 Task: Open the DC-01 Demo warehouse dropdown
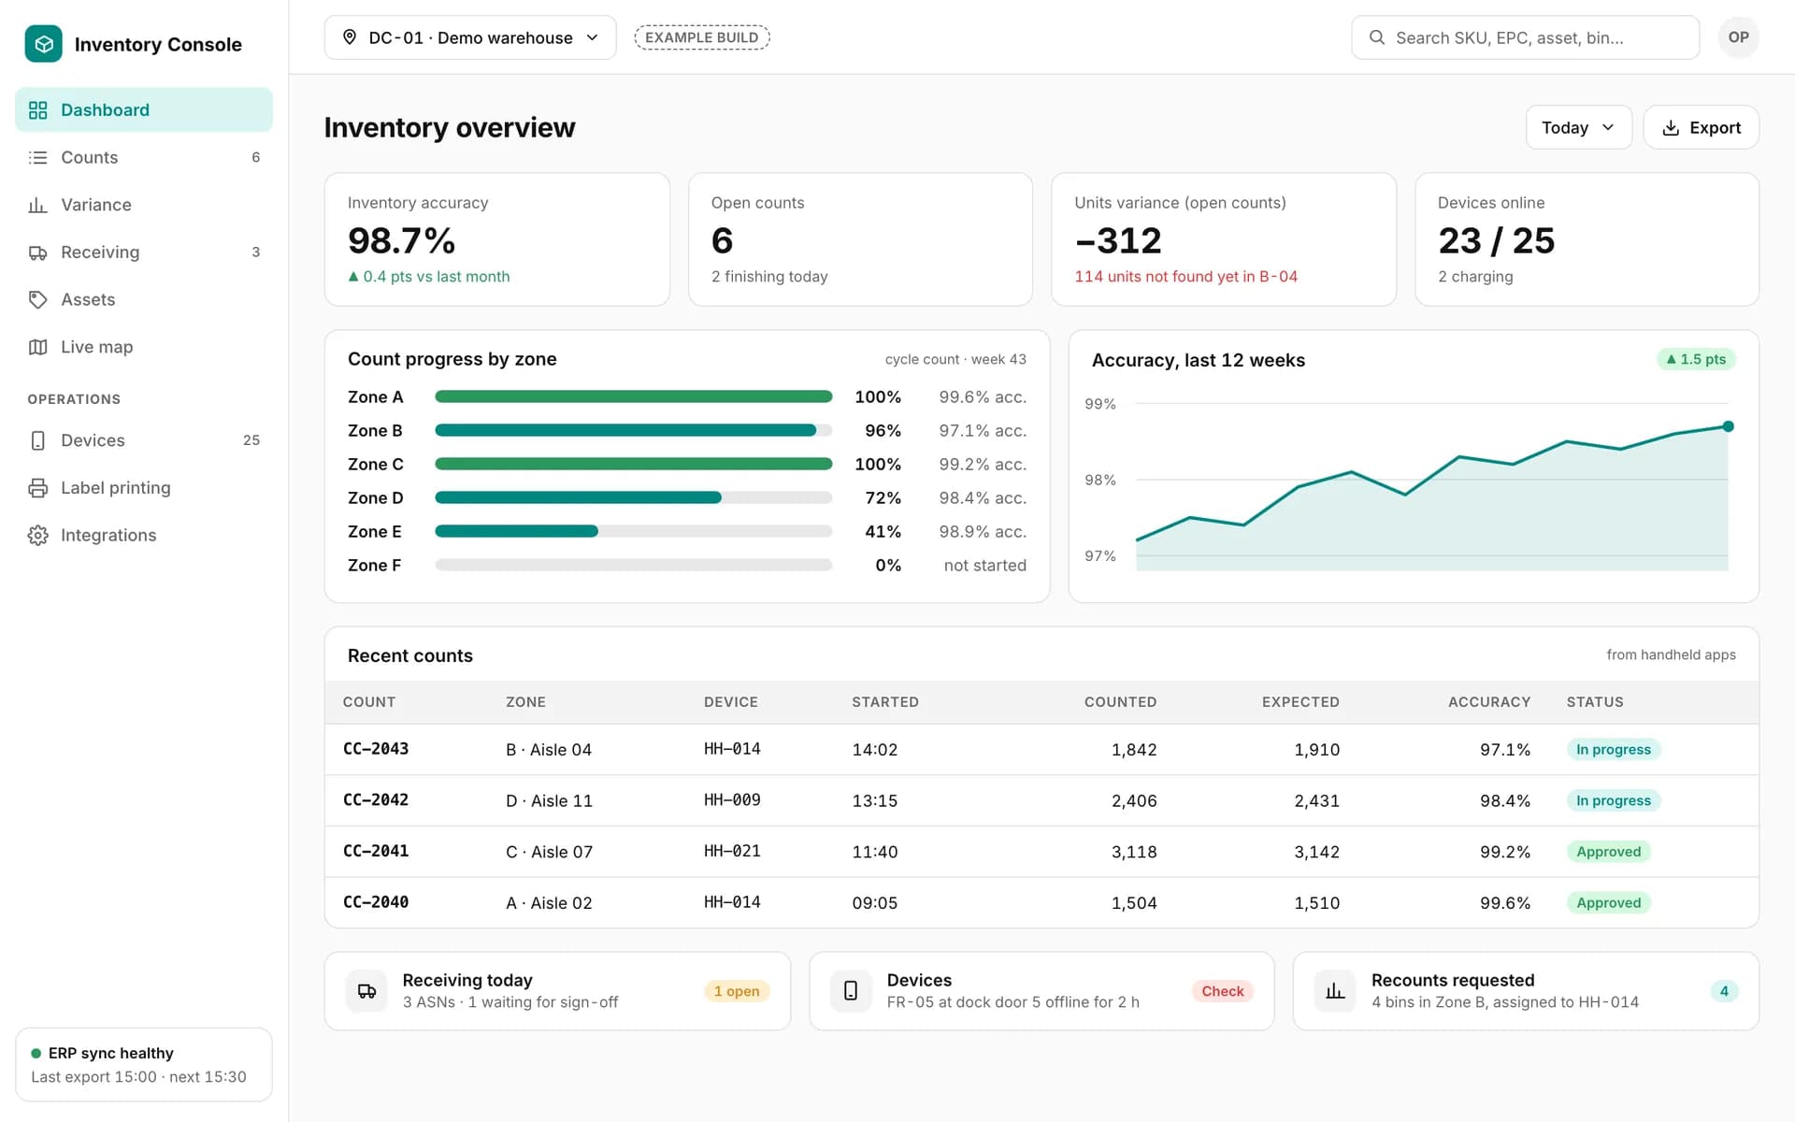click(x=470, y=37)
